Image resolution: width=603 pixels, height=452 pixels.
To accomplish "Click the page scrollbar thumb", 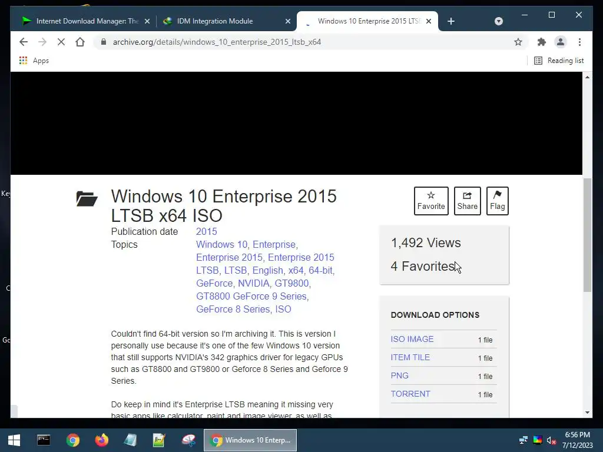I will tap(587, 235).
